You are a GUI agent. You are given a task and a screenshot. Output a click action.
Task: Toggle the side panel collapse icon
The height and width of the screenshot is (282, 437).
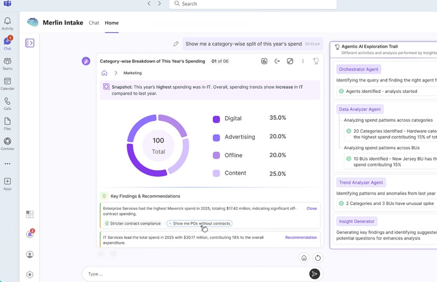pos(30,43)
